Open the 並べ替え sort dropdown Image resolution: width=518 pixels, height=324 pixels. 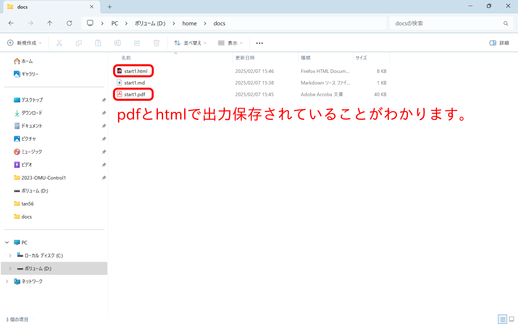coord(190,43)
